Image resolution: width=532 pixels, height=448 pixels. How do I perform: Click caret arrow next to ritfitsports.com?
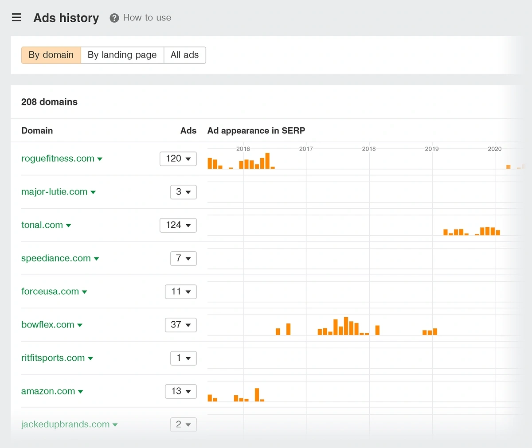(90, 358)
